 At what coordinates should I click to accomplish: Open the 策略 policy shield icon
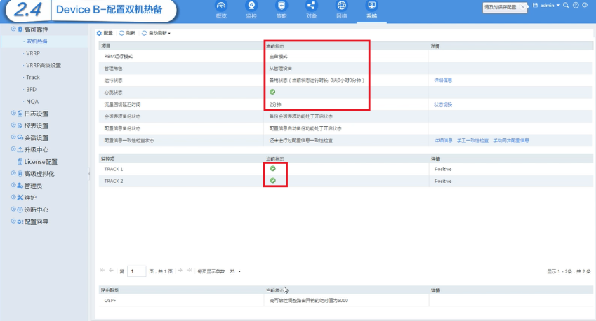click(x=282, y=10)
